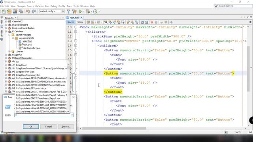Click the Debug Project toolbar icon
This screenshot has height=142, width=253.
click(x=88, y=11)
